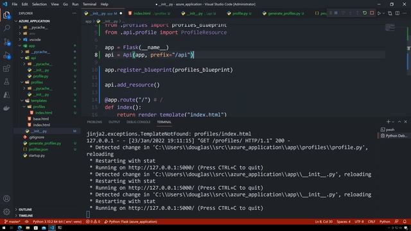Collapse the templates folder
This screenshot has width=411, height=231.
[x=39, y=101]
